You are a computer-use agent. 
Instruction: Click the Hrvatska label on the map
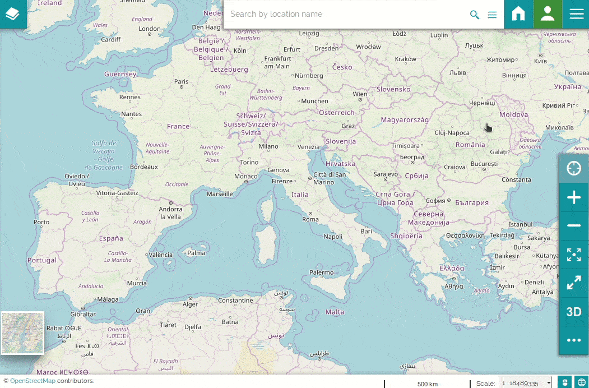(x=340, y=164)
